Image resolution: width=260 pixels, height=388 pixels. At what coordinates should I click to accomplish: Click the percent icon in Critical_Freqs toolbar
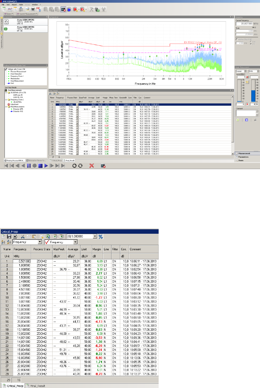[100, 236]
